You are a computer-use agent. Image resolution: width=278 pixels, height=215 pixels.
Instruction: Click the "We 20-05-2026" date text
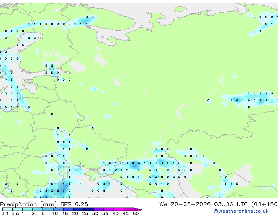(x=185, y=204)
